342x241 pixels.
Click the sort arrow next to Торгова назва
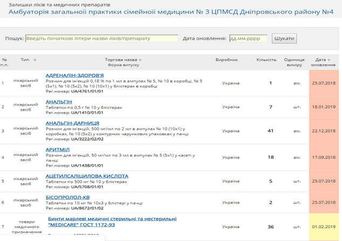pos(140,60)
